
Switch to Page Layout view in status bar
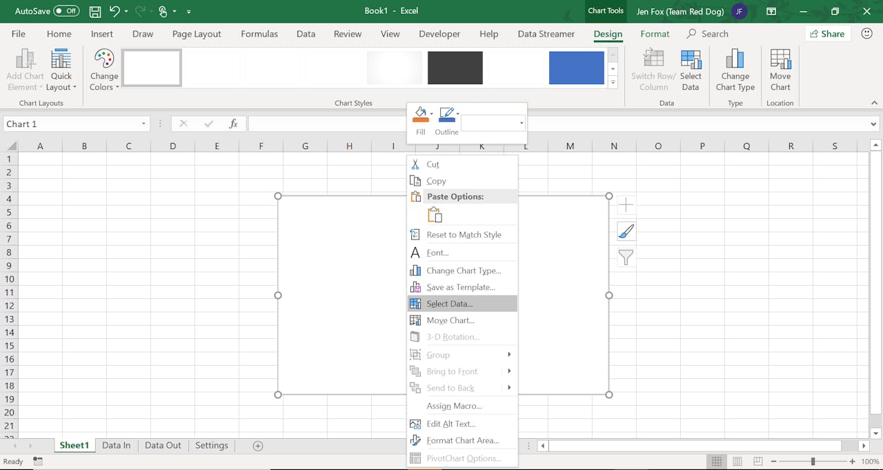737,462
